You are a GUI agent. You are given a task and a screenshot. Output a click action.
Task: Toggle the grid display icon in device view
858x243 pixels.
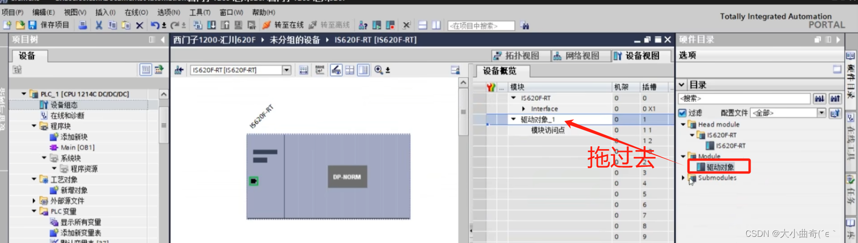point(350,70)
